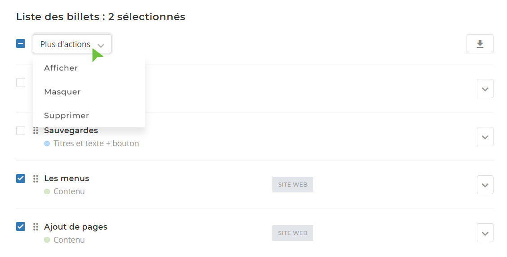Expand the chevron on the Sauvegardes row
The width and height of the screenshot is (507, 257).
click(x=485, y=137)
